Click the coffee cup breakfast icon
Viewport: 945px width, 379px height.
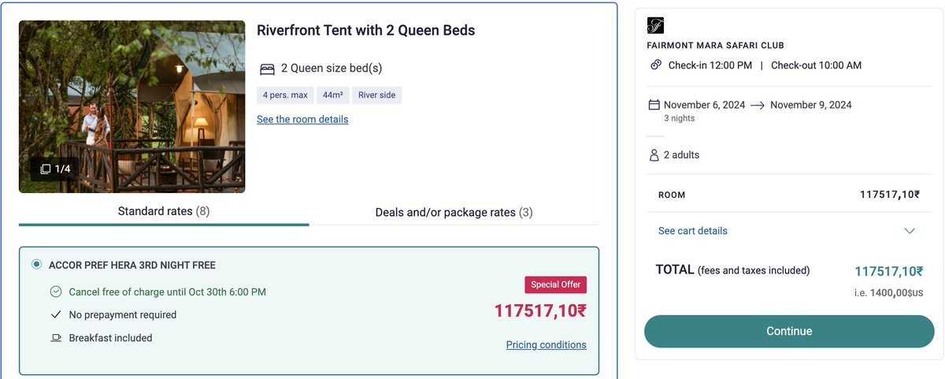(56, 338)
